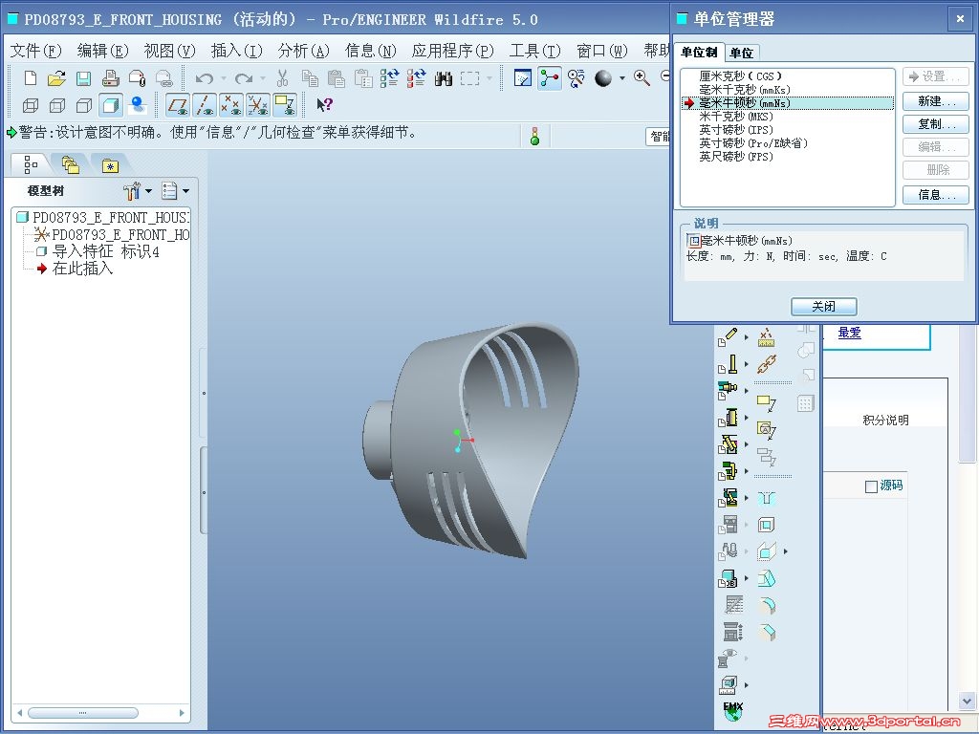979x734 pixels.
Task: Open a file with the folder icon
Action: tap(56, 78)
